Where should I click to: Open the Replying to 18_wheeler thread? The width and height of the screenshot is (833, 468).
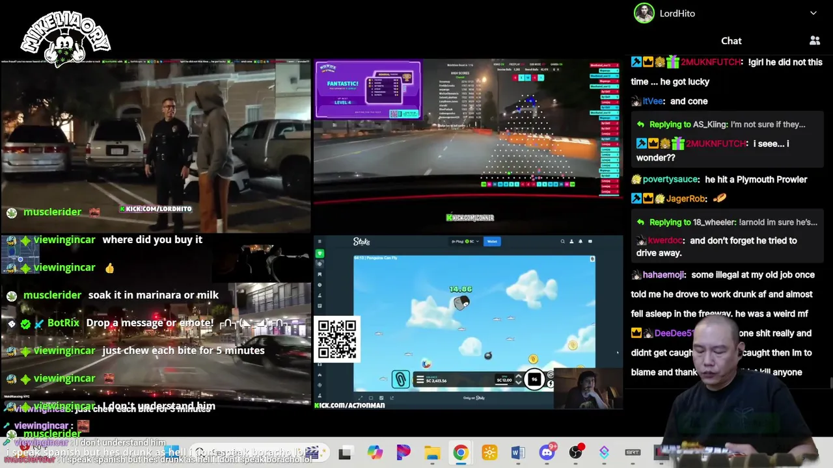point(726,222)
